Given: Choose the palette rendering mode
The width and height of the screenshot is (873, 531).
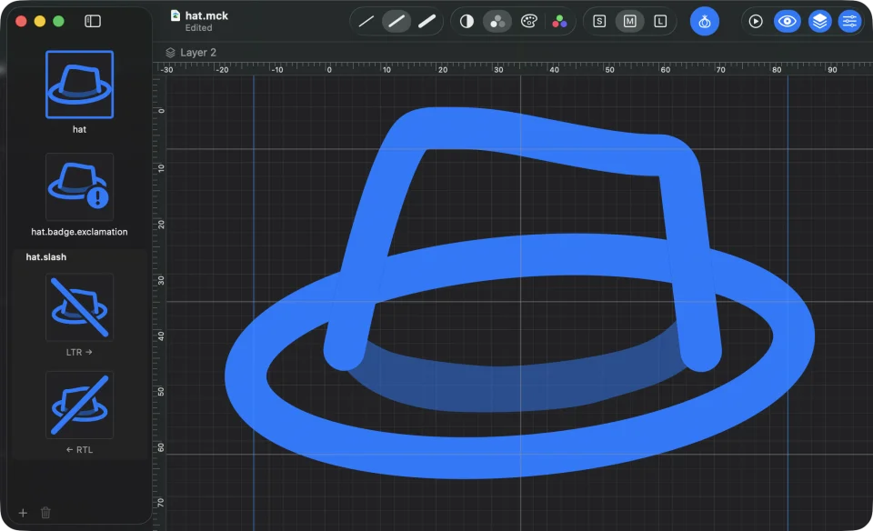Looking at the screenshot, I should [x=528, y=22].
